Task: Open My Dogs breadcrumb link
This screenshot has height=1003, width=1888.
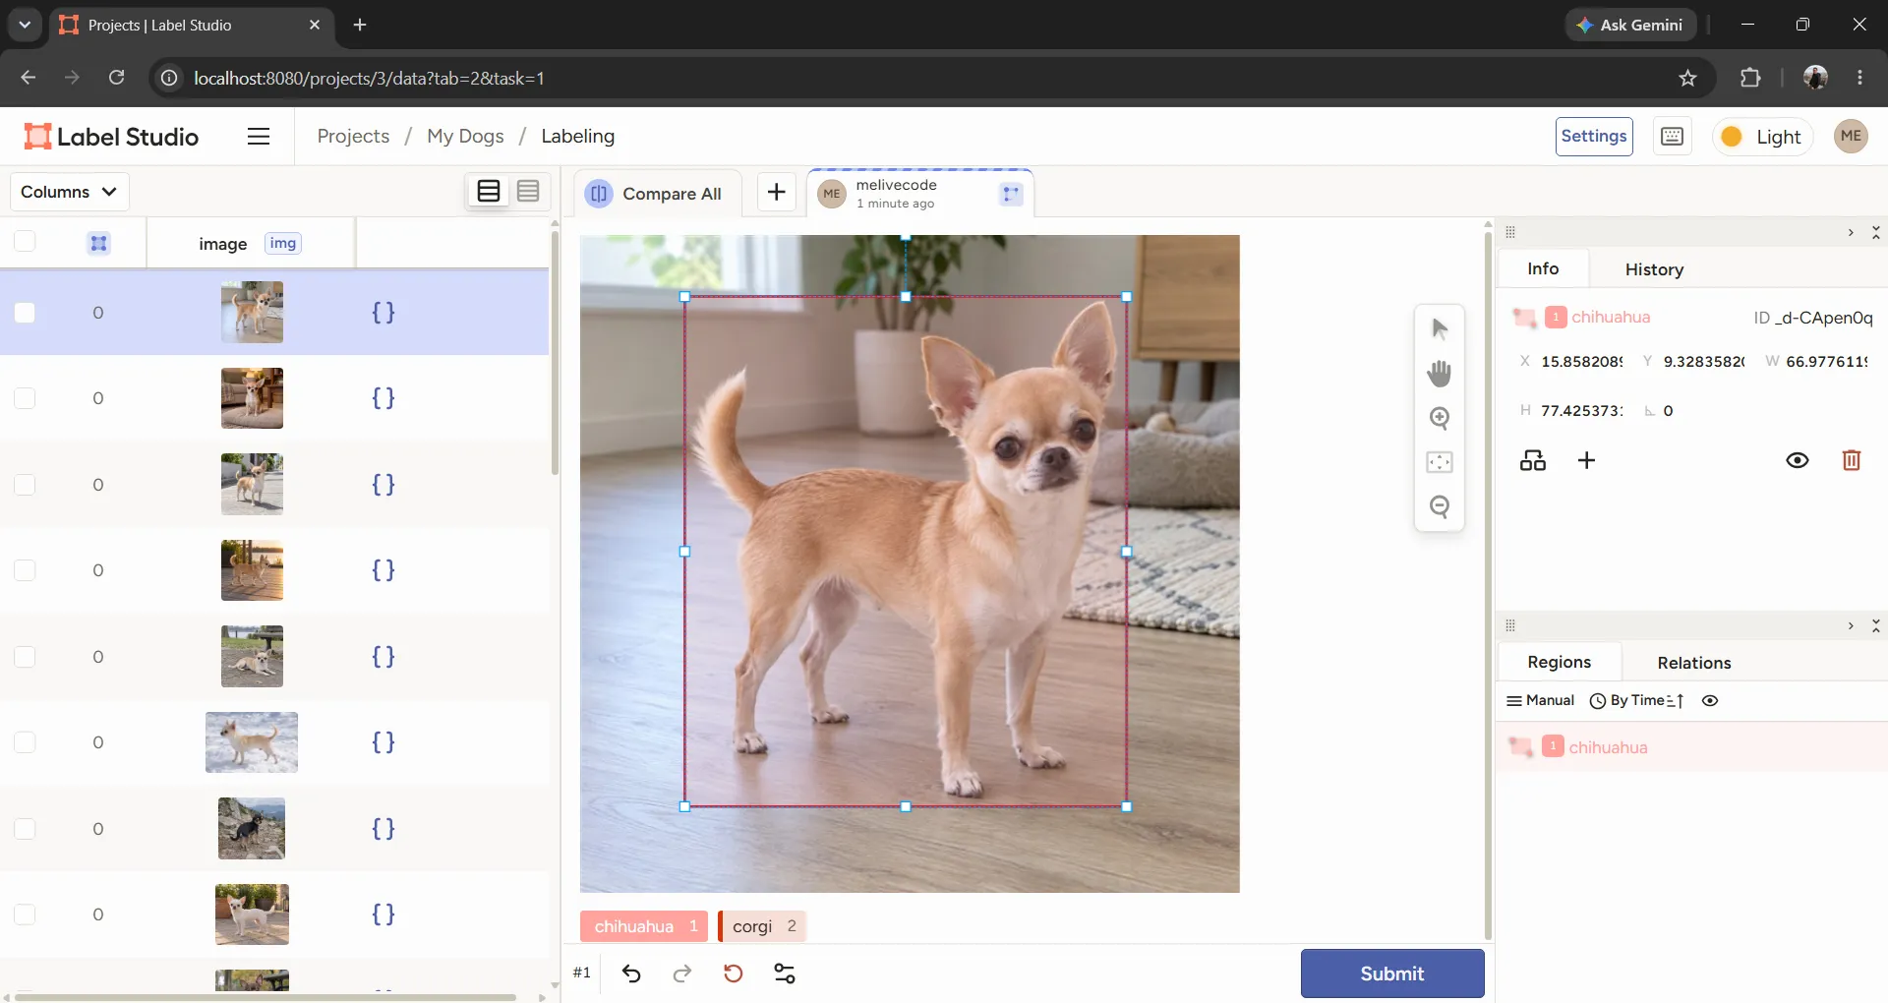Action: pos(465,137)
